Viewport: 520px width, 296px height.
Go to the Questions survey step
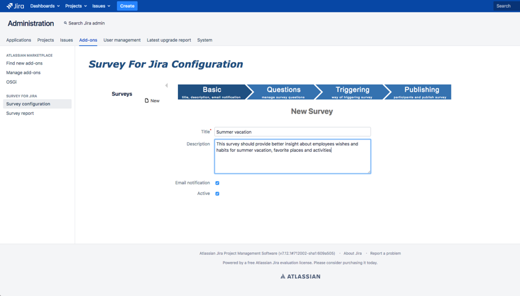point(284,92)
